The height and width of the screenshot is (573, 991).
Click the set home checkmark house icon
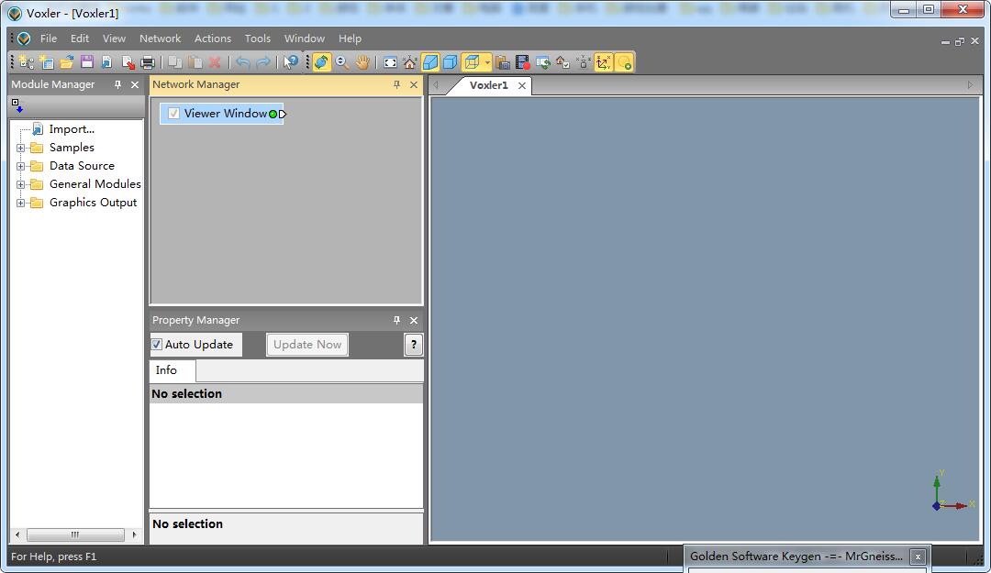563,62
